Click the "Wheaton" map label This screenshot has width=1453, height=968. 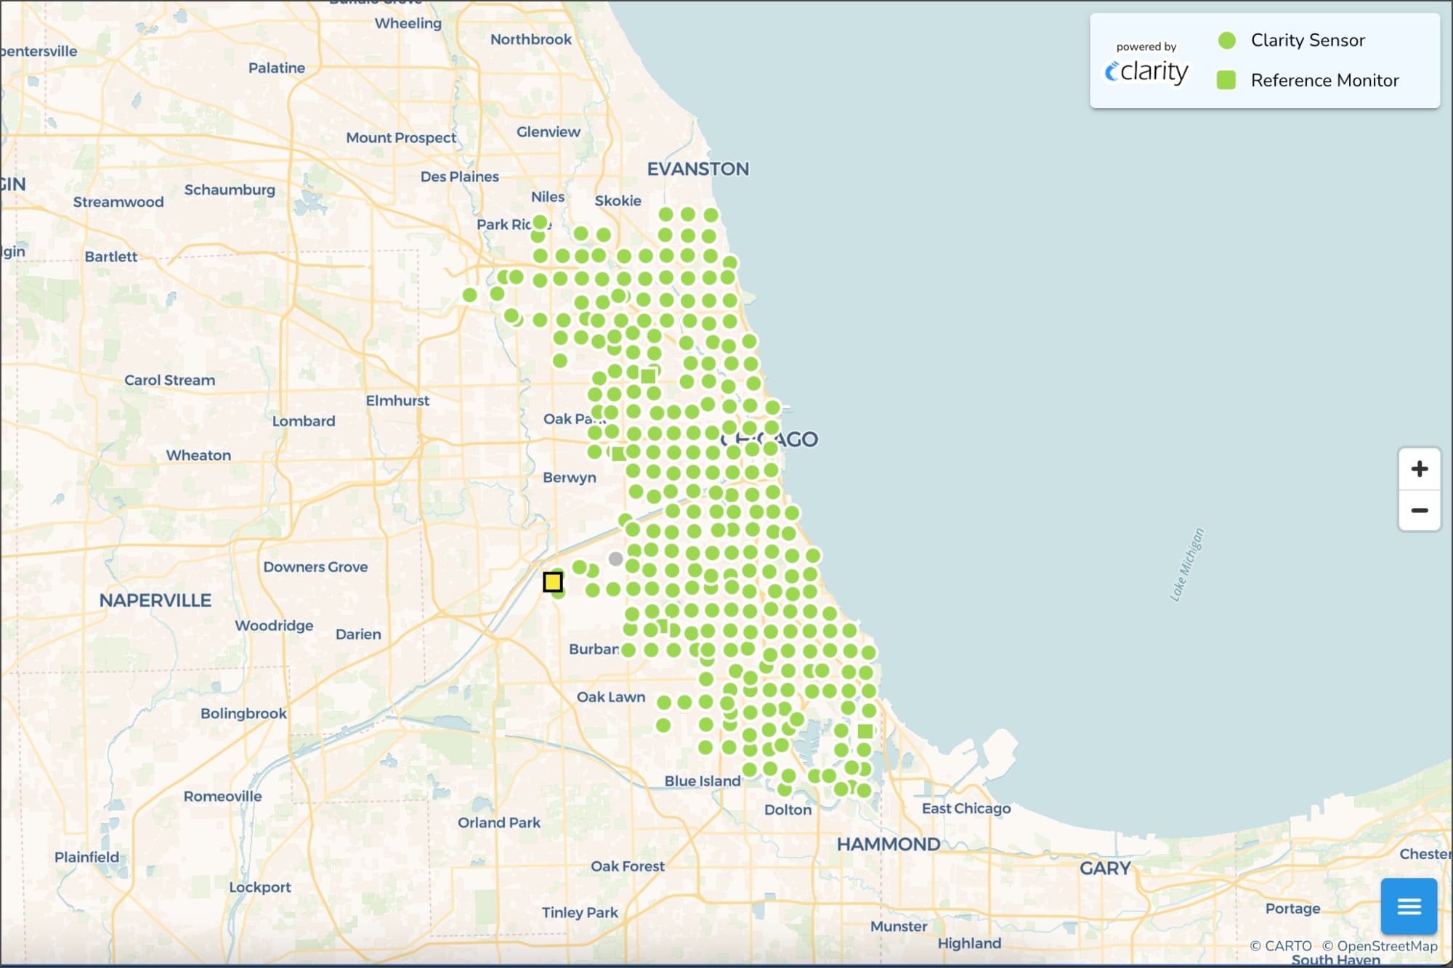[198, 455]
